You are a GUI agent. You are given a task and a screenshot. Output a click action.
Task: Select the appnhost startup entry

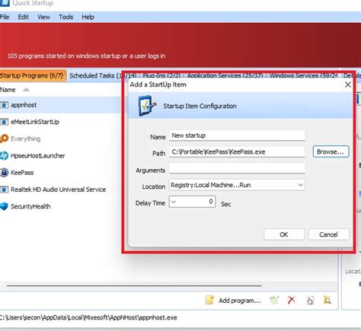pos(60,105)
